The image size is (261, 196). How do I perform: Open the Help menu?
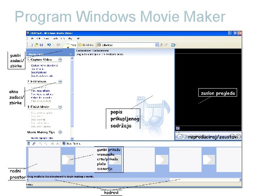coord(78,38)
